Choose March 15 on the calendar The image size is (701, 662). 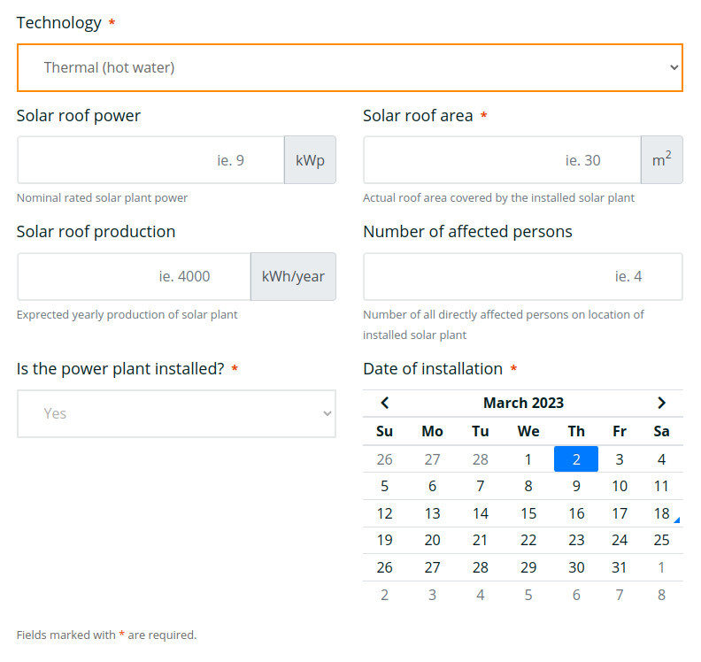[528, 513]
